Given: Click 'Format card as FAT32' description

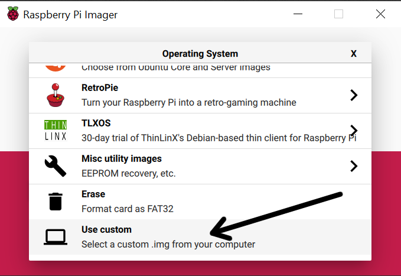Looking at the screenshot, I should click(128, 209).
